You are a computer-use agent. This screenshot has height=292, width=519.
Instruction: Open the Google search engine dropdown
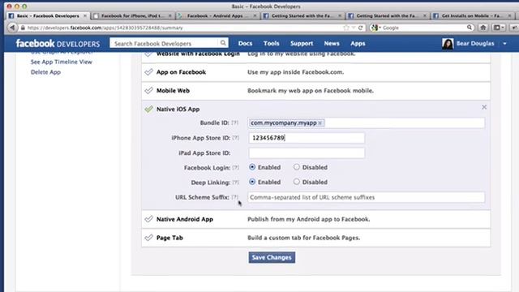(x=376, y=28)
